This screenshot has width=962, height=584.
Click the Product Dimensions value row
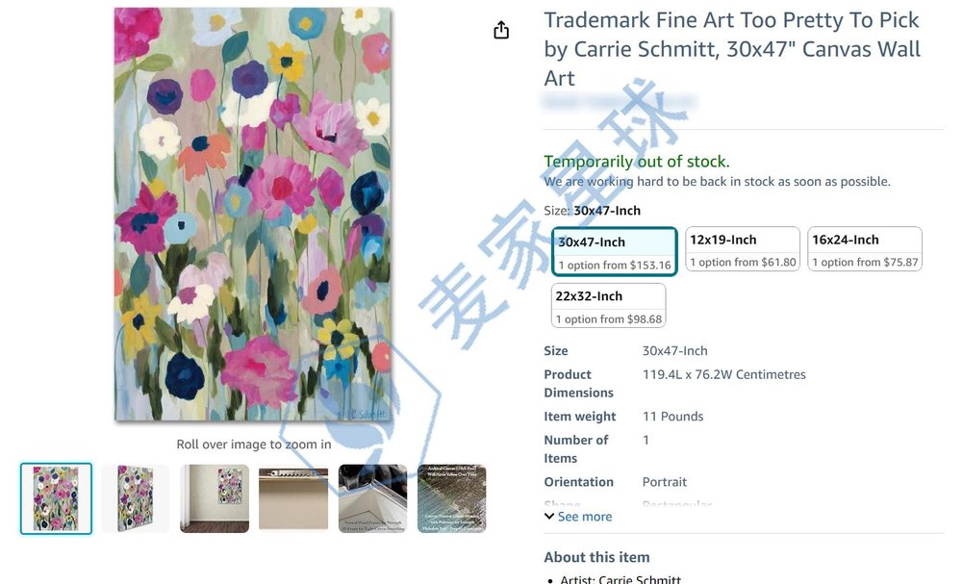coord(724,374)
